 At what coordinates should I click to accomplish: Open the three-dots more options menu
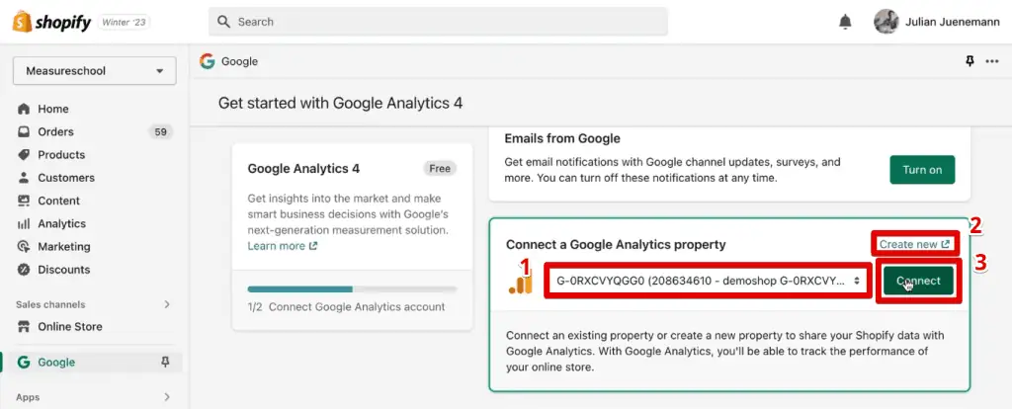pos(992,61)
